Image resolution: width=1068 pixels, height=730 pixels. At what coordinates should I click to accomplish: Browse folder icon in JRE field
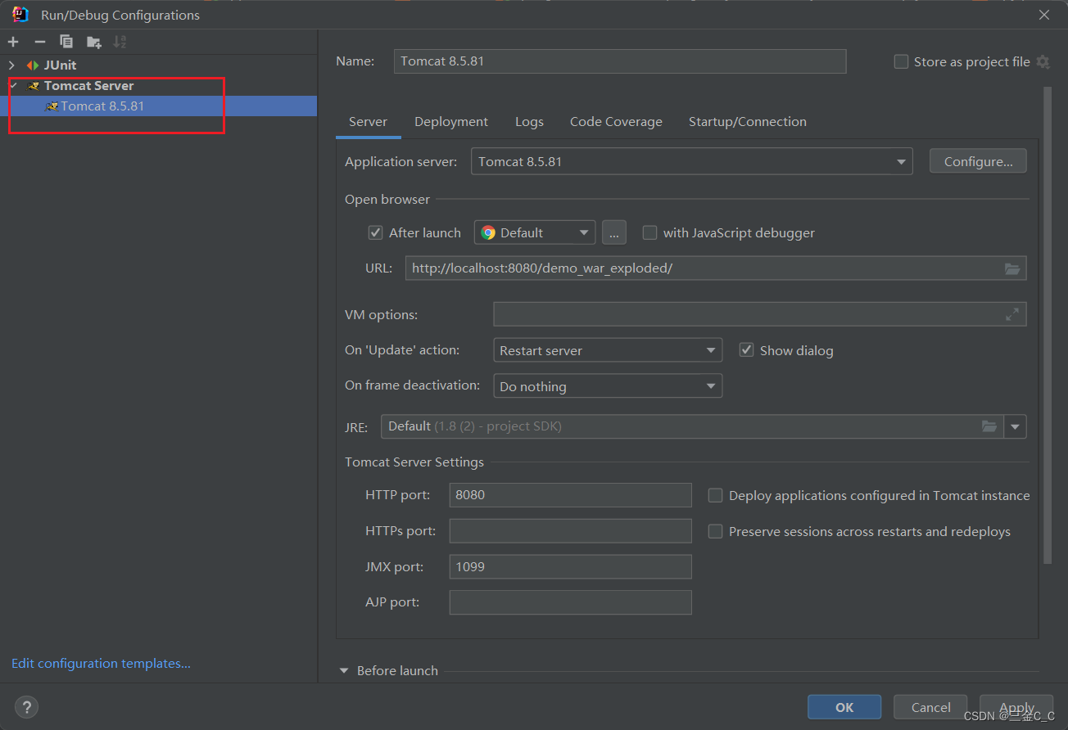tap(989, 426)
